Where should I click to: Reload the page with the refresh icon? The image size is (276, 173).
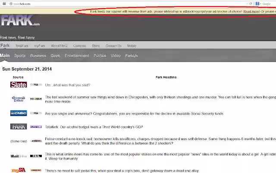coord(251,4)
